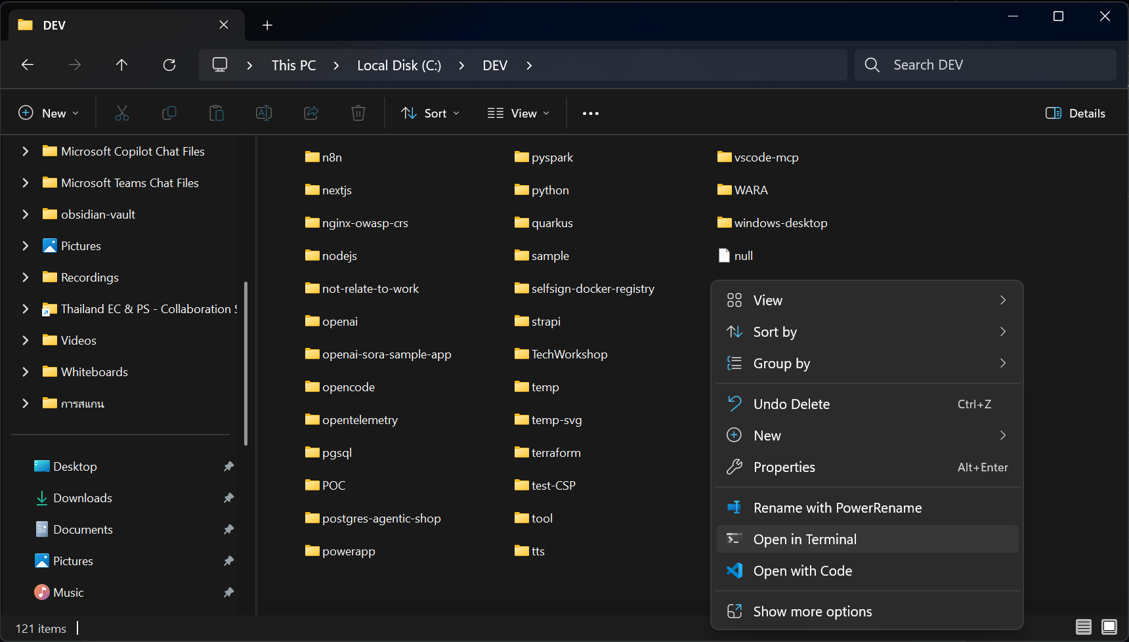Image resolution: width=1129 pixels, height=642 pixels.
Task: Select the postgres-agentic-shop folder
Action: click(373, 518)
